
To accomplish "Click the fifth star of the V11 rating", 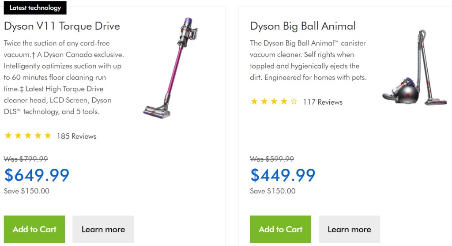I will [48, 136].
